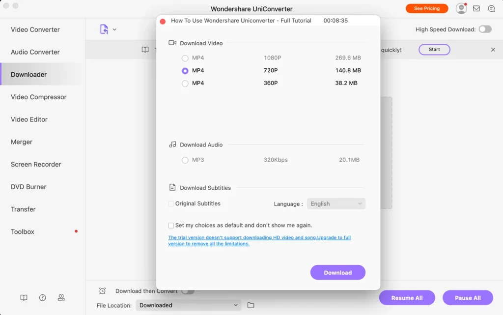Image resolution: width=503 pixels, height=315 pixels.
Task: Open the user account icon
Action: tap(461, 9)
